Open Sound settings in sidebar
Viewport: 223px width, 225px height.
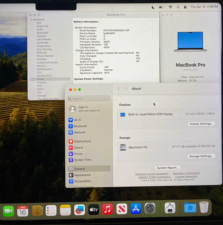pyautogui.click(x=89, y=148)
